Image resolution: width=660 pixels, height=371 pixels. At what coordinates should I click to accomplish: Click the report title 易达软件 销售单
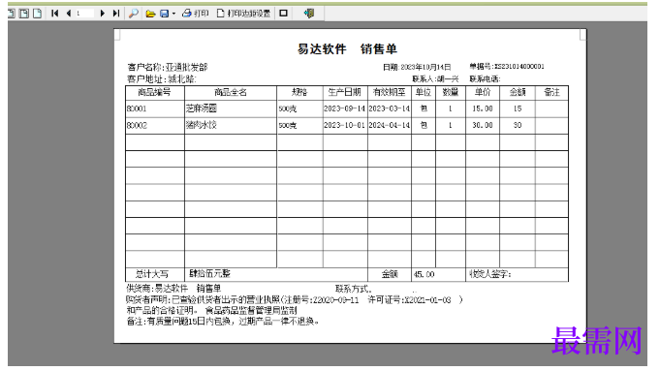(x=347, y=48)
